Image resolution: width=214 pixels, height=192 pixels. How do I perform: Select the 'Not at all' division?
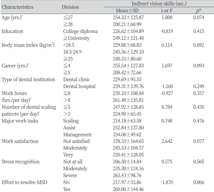(73, 162)
